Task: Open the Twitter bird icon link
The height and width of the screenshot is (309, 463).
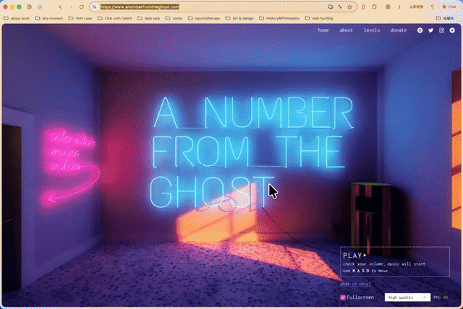Action: pos(431,30)
